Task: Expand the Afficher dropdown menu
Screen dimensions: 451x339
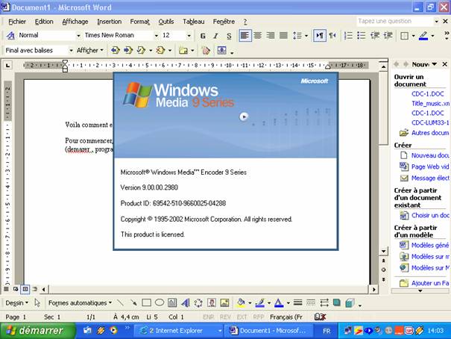Action: [89, 51]
